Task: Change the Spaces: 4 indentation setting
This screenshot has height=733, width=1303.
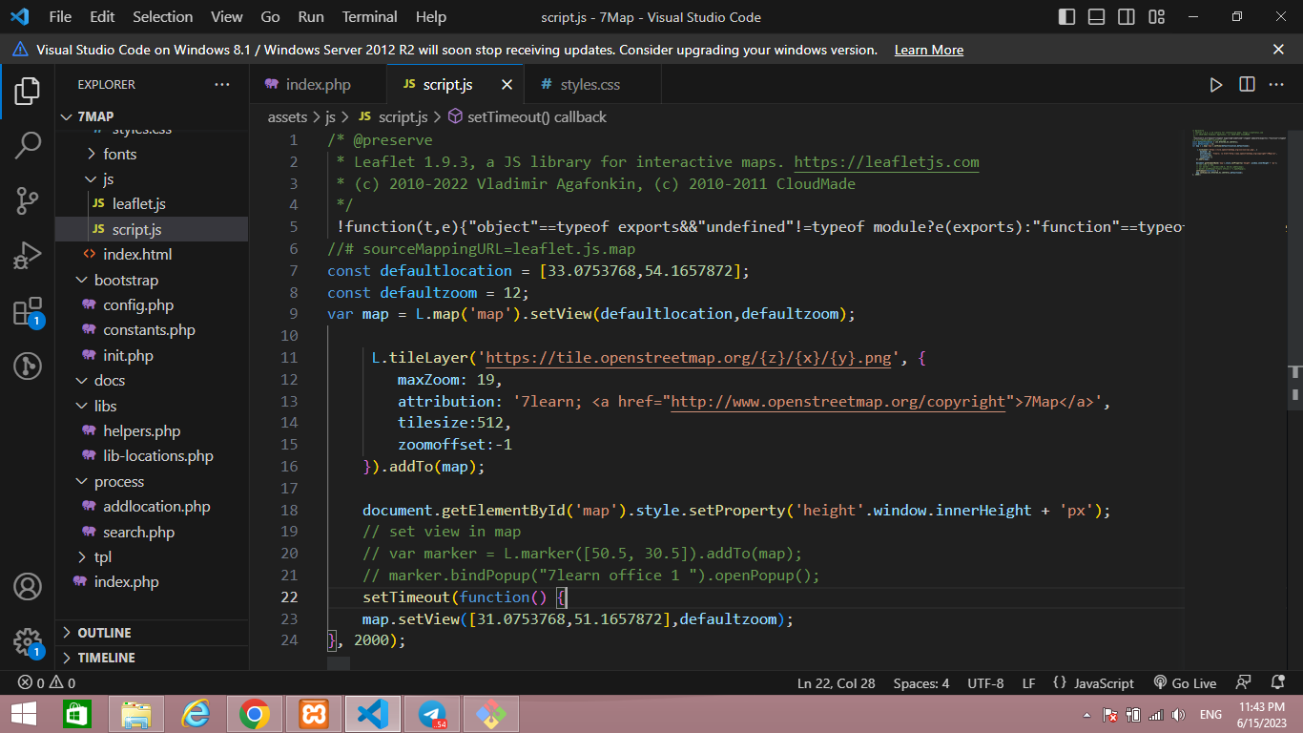Action: (x=921, y=683)
